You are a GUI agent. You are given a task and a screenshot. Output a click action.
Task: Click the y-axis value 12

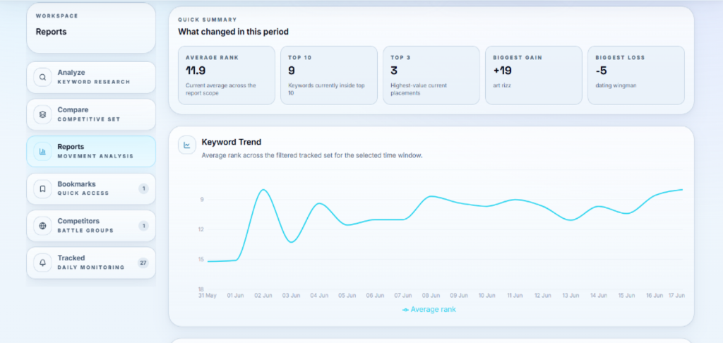[201, 229]
